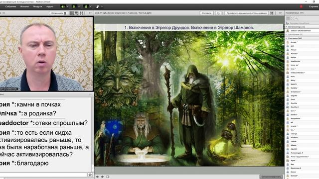Image resolution: width=319 pixels, height=179 pixels.
Task: Click chat message 'а родинка?'
Action: pyautogui.click(x=40, y=113)
